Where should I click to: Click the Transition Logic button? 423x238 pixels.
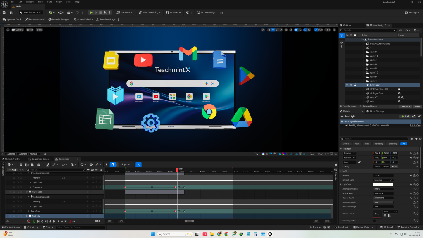click(106, 19)
